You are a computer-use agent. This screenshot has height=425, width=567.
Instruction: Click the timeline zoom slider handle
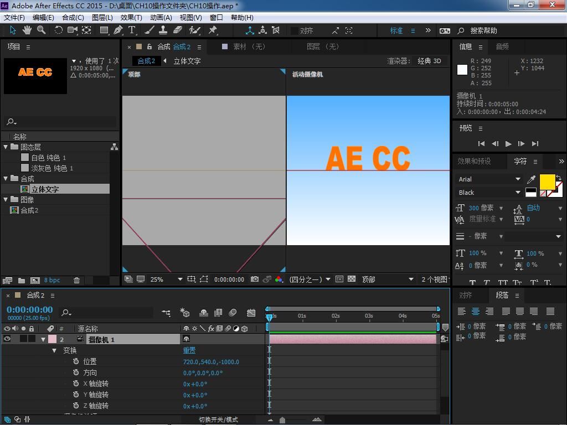coord(282,419)
